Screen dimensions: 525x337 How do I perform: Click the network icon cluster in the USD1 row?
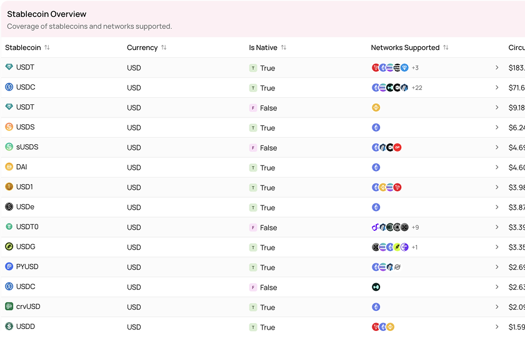387,187
